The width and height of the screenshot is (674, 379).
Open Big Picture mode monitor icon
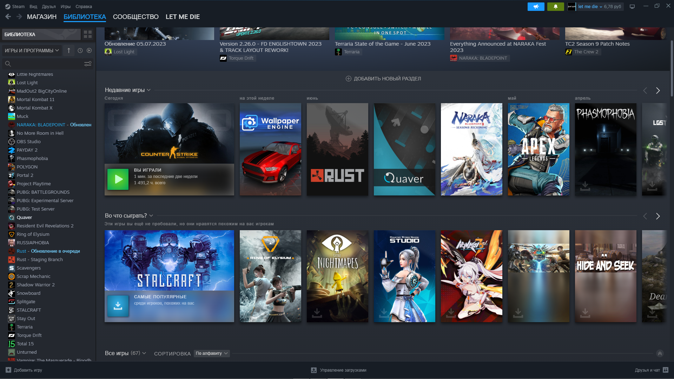(x=632, y=7)
